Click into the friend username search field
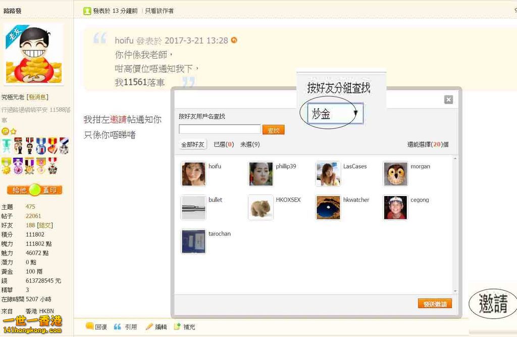The image size is (517, 337). click(220, 129)
